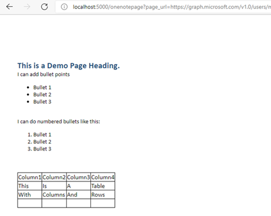
Task: Go back with the browser back arrow
Action: click(x=10, y=7)
